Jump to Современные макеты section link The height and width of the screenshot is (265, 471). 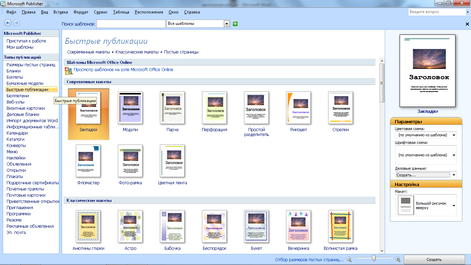(x=89, y=52)
